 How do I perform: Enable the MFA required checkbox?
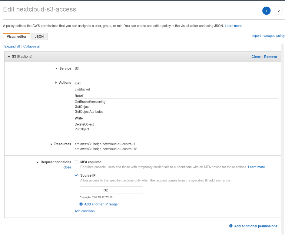tap(77, 162)
